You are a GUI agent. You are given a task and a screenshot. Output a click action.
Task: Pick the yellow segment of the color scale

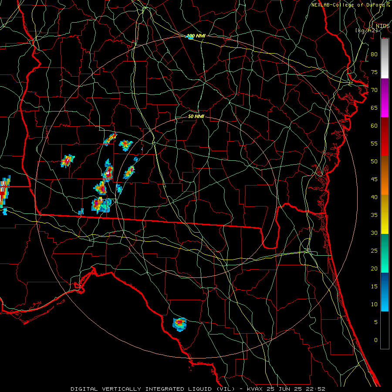(385, 214)
